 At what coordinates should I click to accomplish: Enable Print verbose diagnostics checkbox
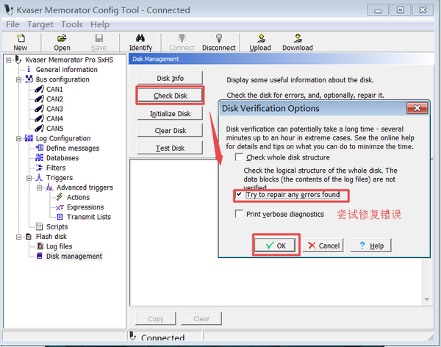pos(239,214)
